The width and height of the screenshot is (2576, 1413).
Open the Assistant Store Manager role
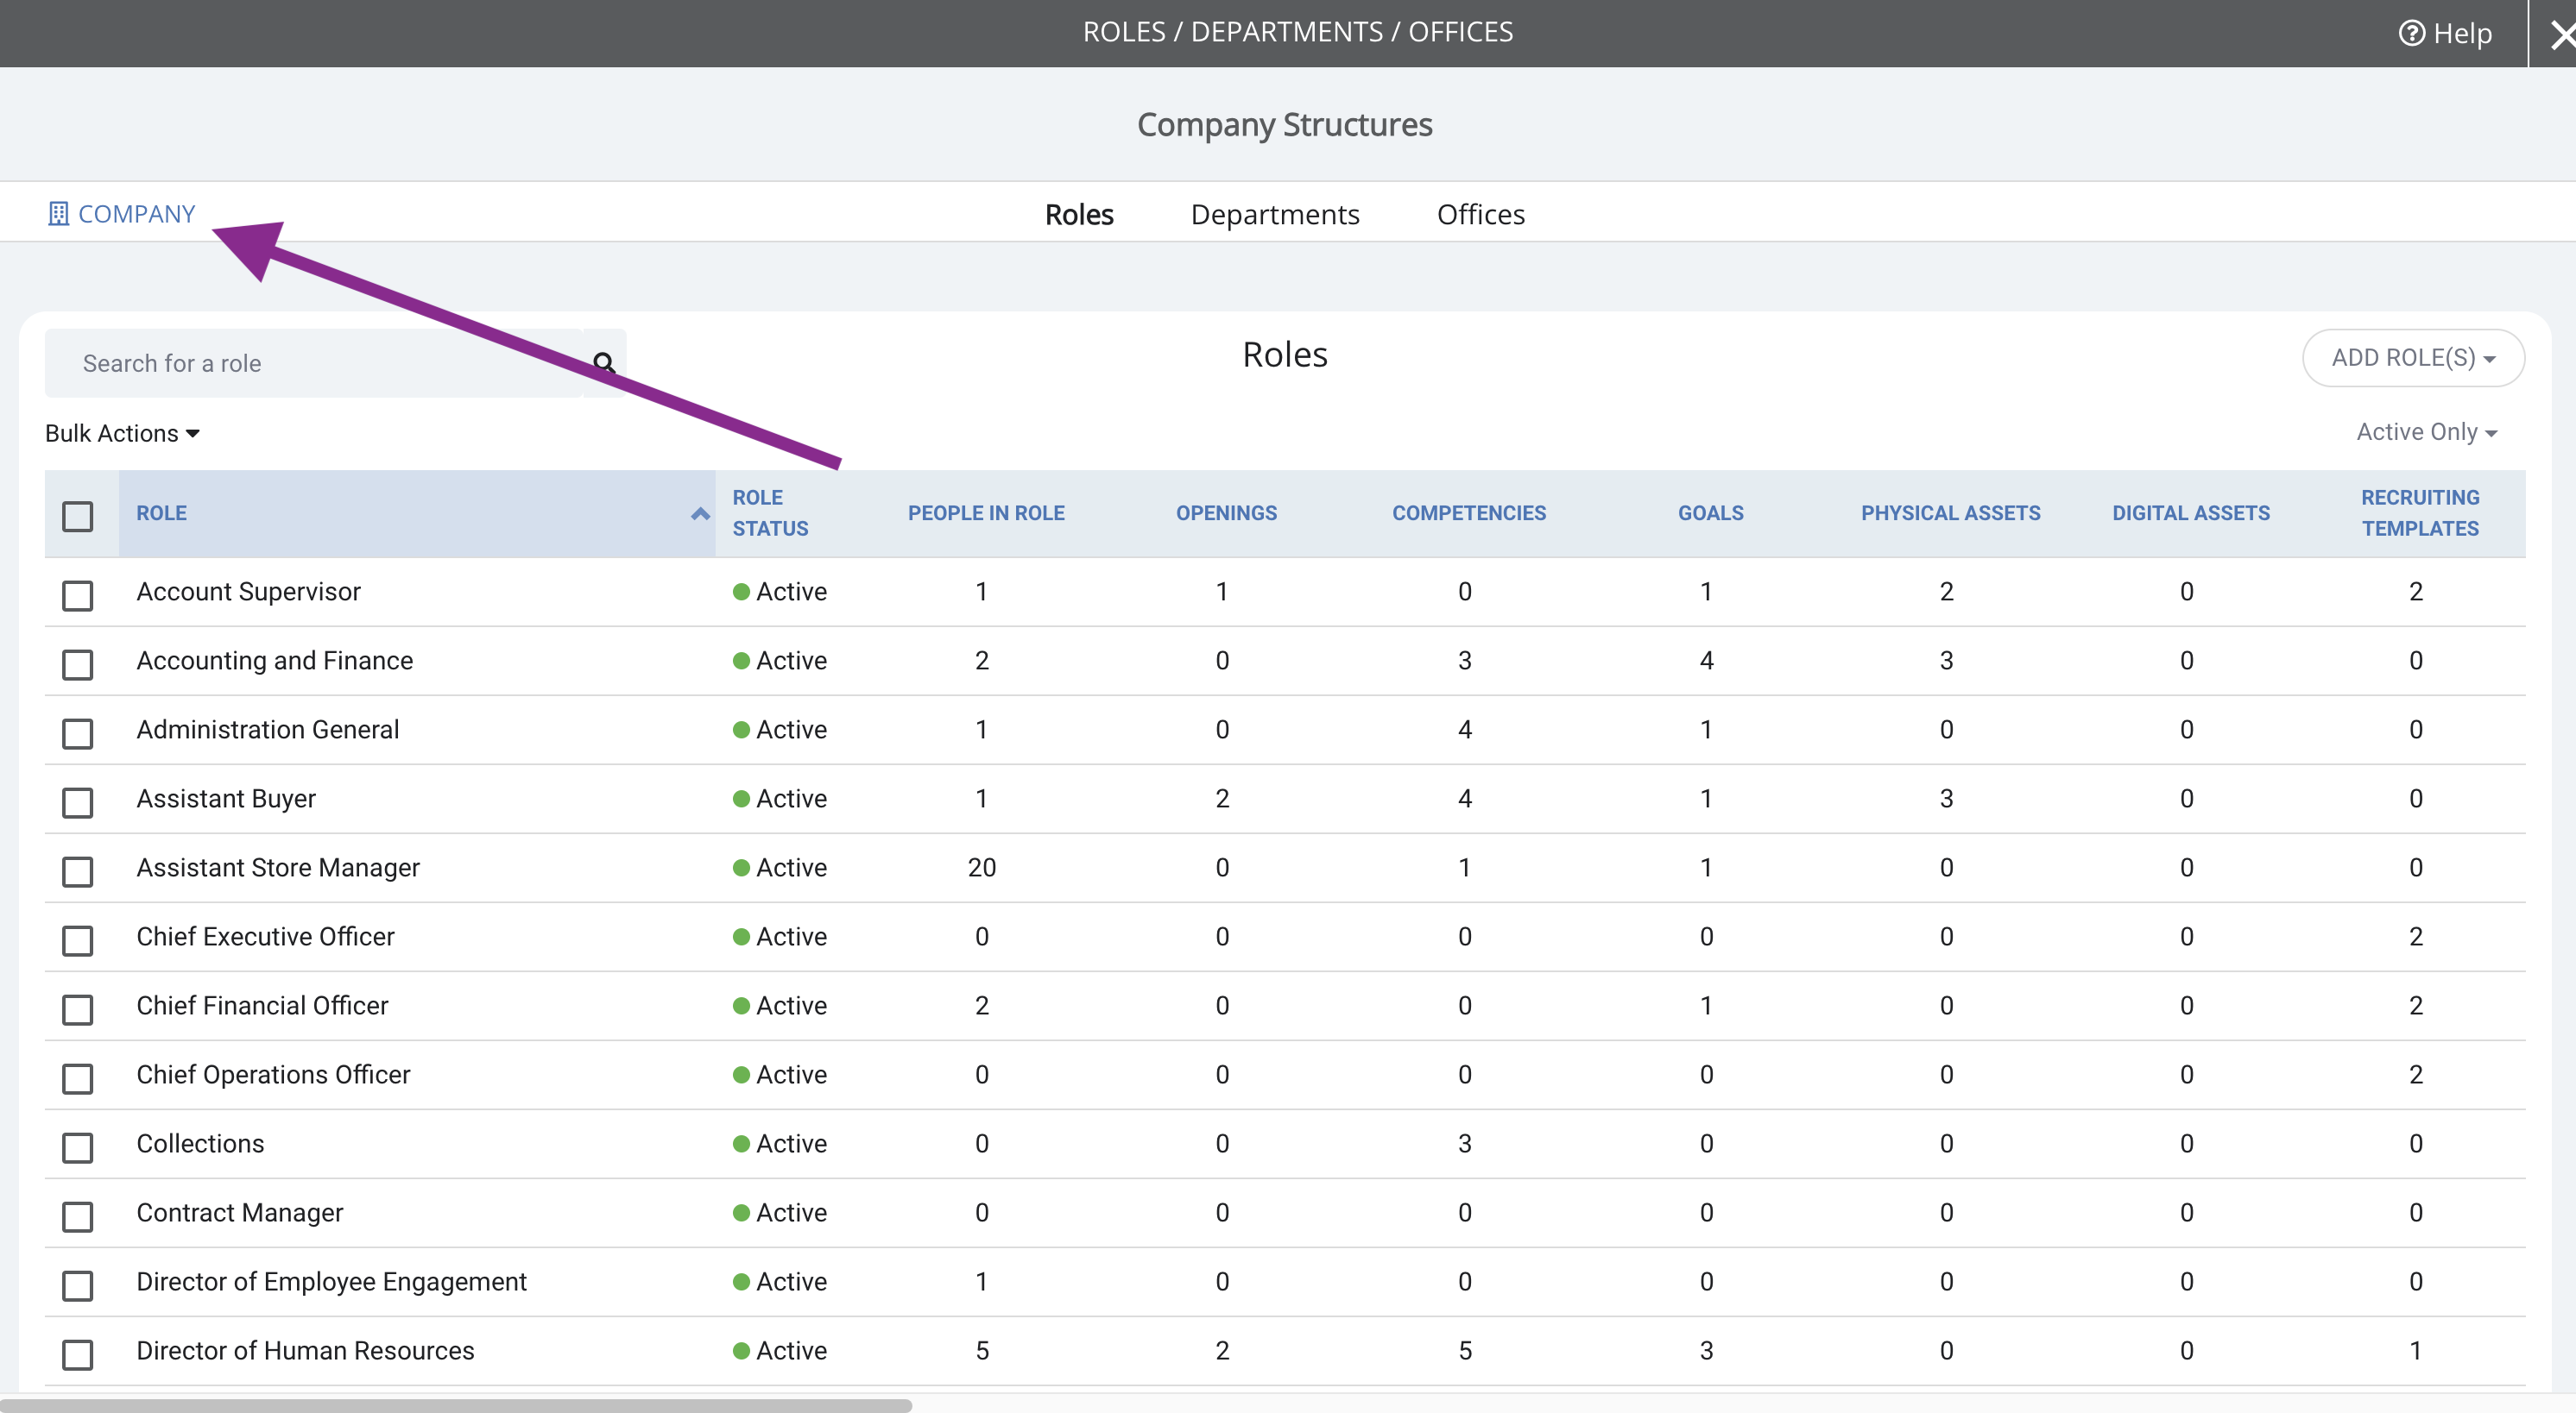[x=278, y=868]
